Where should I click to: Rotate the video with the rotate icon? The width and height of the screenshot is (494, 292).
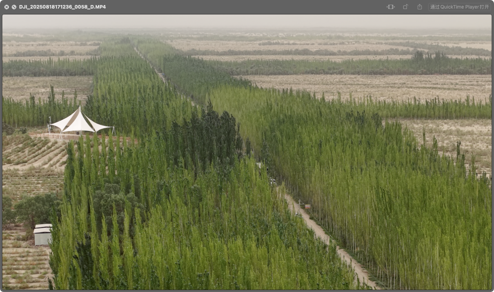(x=405, y=7)
